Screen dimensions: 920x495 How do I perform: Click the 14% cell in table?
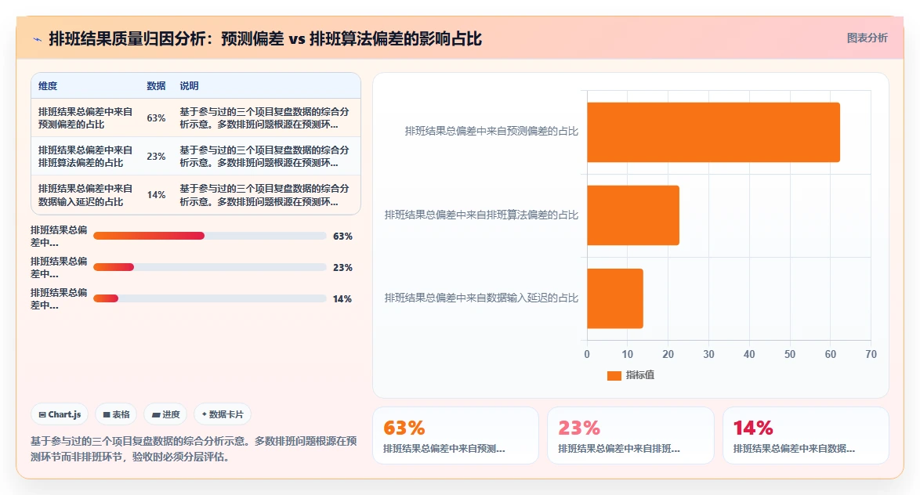click(156, 195)
